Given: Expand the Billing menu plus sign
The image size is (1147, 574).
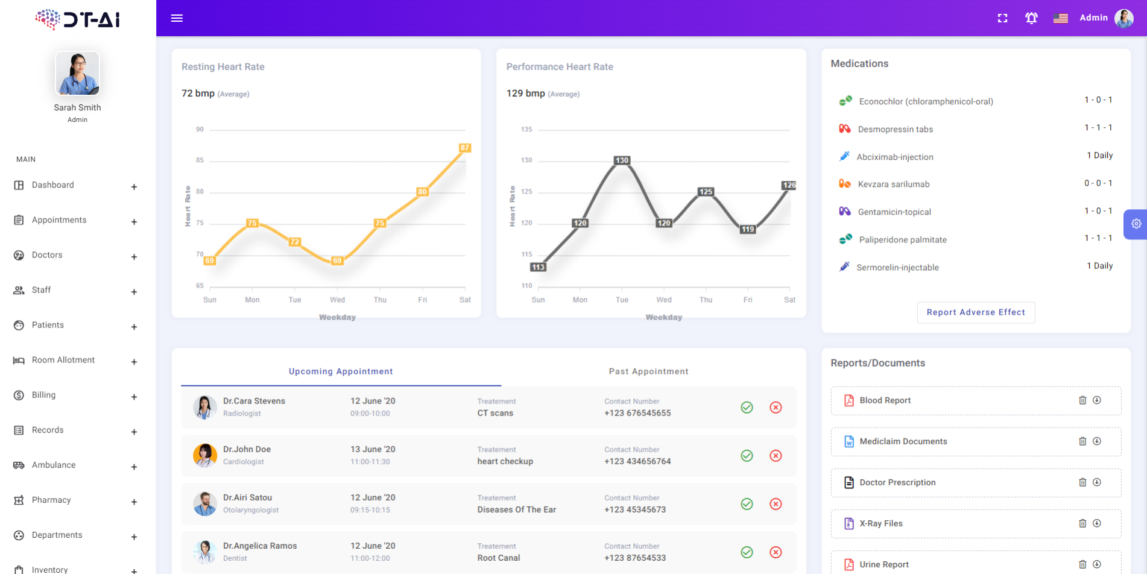Looking at the screenshot, I should coord(134,397).
